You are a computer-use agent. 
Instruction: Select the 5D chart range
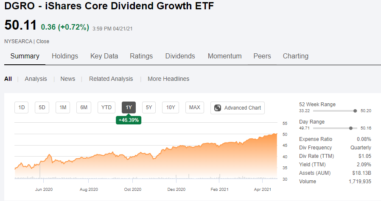pyautogui.click(x=42, y=107)
